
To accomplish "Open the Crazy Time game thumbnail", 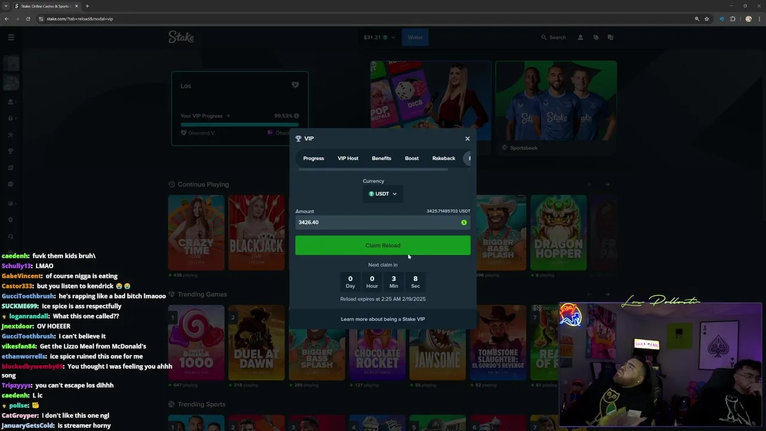I will point(196,232).
